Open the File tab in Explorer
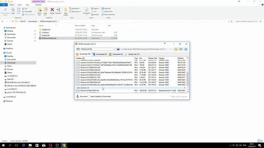This screenshot has height=148, width=264. click(x=4, y=5)
